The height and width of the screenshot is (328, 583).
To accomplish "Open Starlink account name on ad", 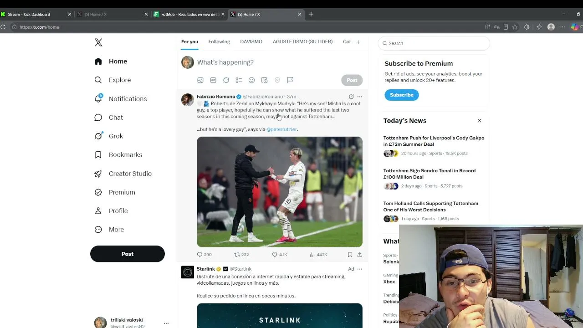I will [205, 269].
